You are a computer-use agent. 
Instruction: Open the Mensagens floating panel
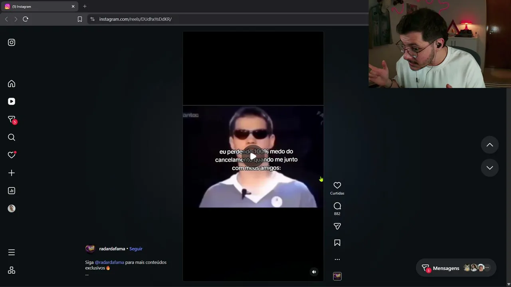456,268
